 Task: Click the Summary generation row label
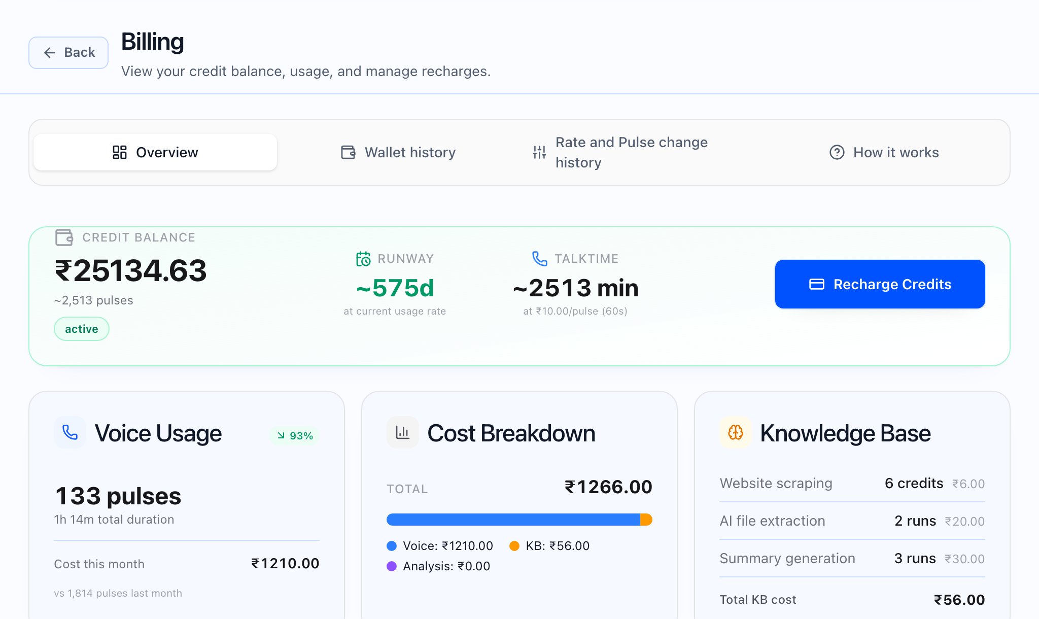787,558
